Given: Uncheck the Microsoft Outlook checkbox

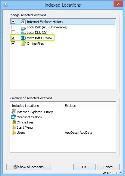Looking at the screenshot, I should click(13, 38).
